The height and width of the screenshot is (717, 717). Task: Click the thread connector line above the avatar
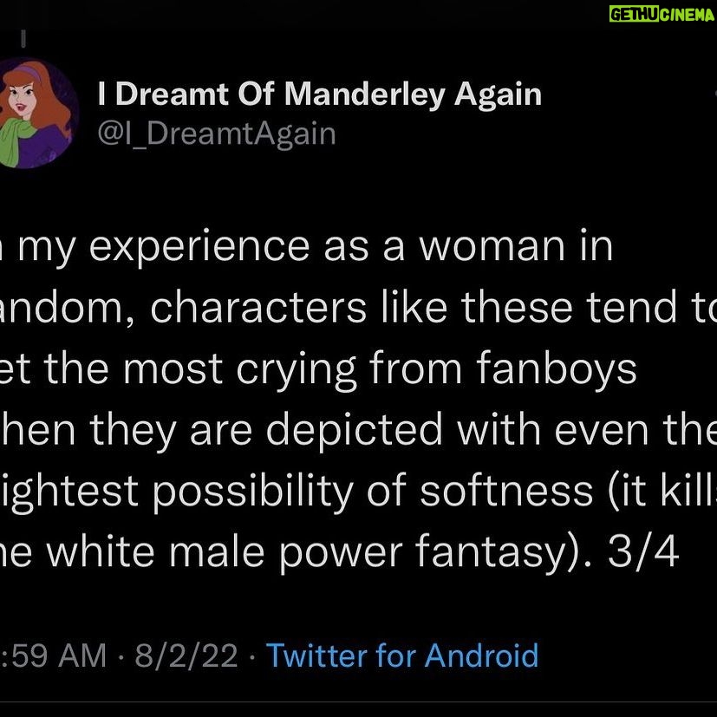click(24, 37)
